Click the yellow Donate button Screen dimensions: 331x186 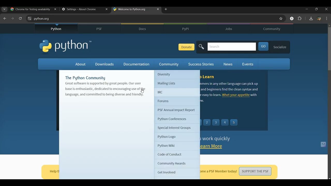186,47
